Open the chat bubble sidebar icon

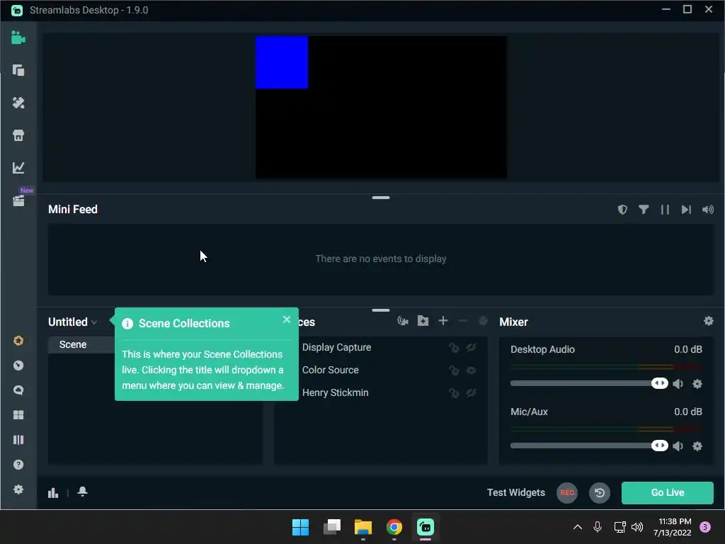(x=18, y=390)
